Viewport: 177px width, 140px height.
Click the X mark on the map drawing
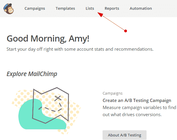click(58, 98)
